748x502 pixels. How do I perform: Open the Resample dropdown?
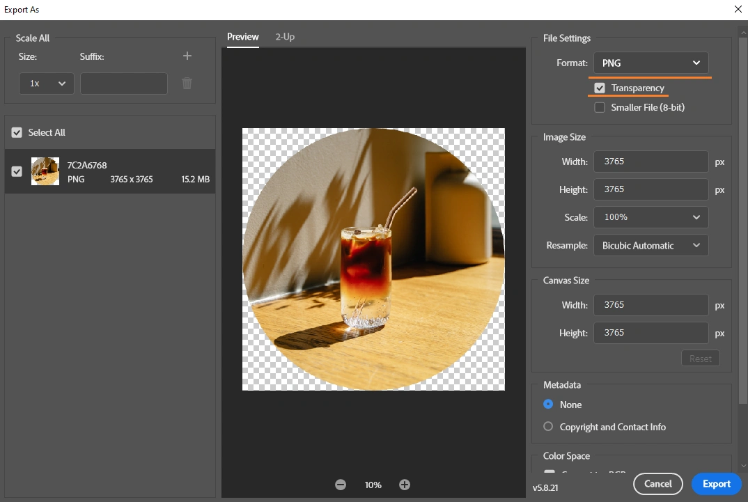650,245
